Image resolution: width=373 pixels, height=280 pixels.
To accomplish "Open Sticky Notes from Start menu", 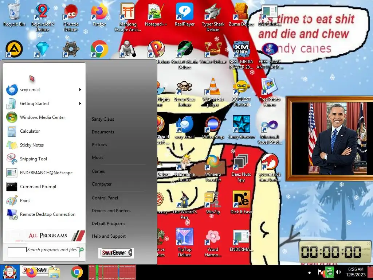I will [44, 145].
